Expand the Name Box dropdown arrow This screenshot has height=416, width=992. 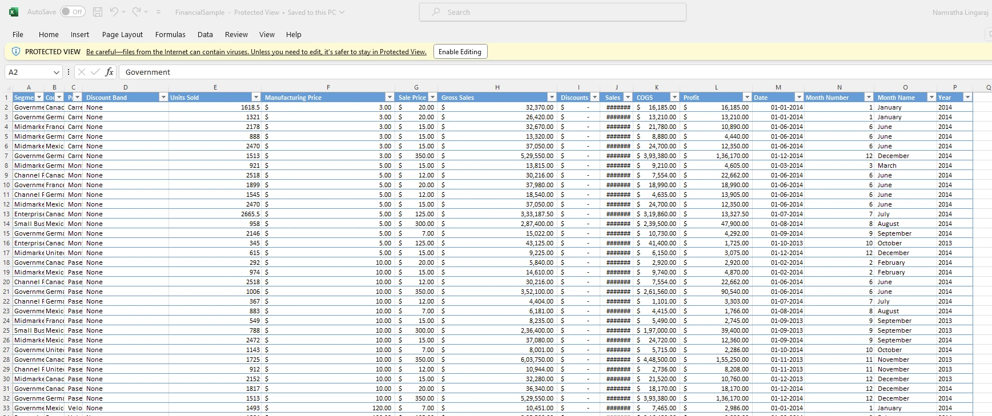56,72
